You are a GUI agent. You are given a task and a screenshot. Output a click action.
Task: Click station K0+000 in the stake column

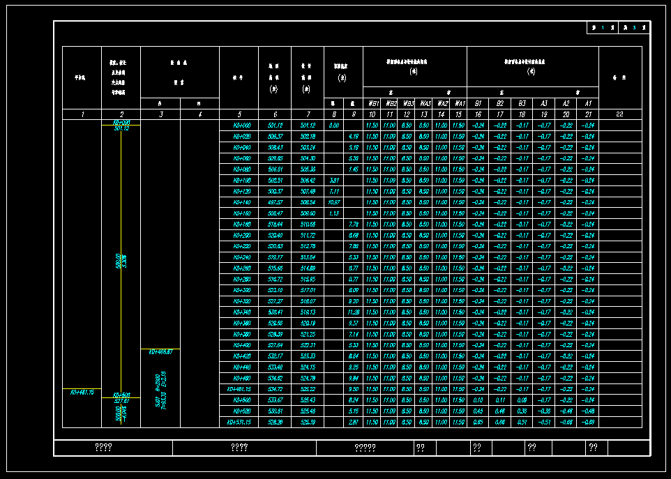(x=239, y=126)
